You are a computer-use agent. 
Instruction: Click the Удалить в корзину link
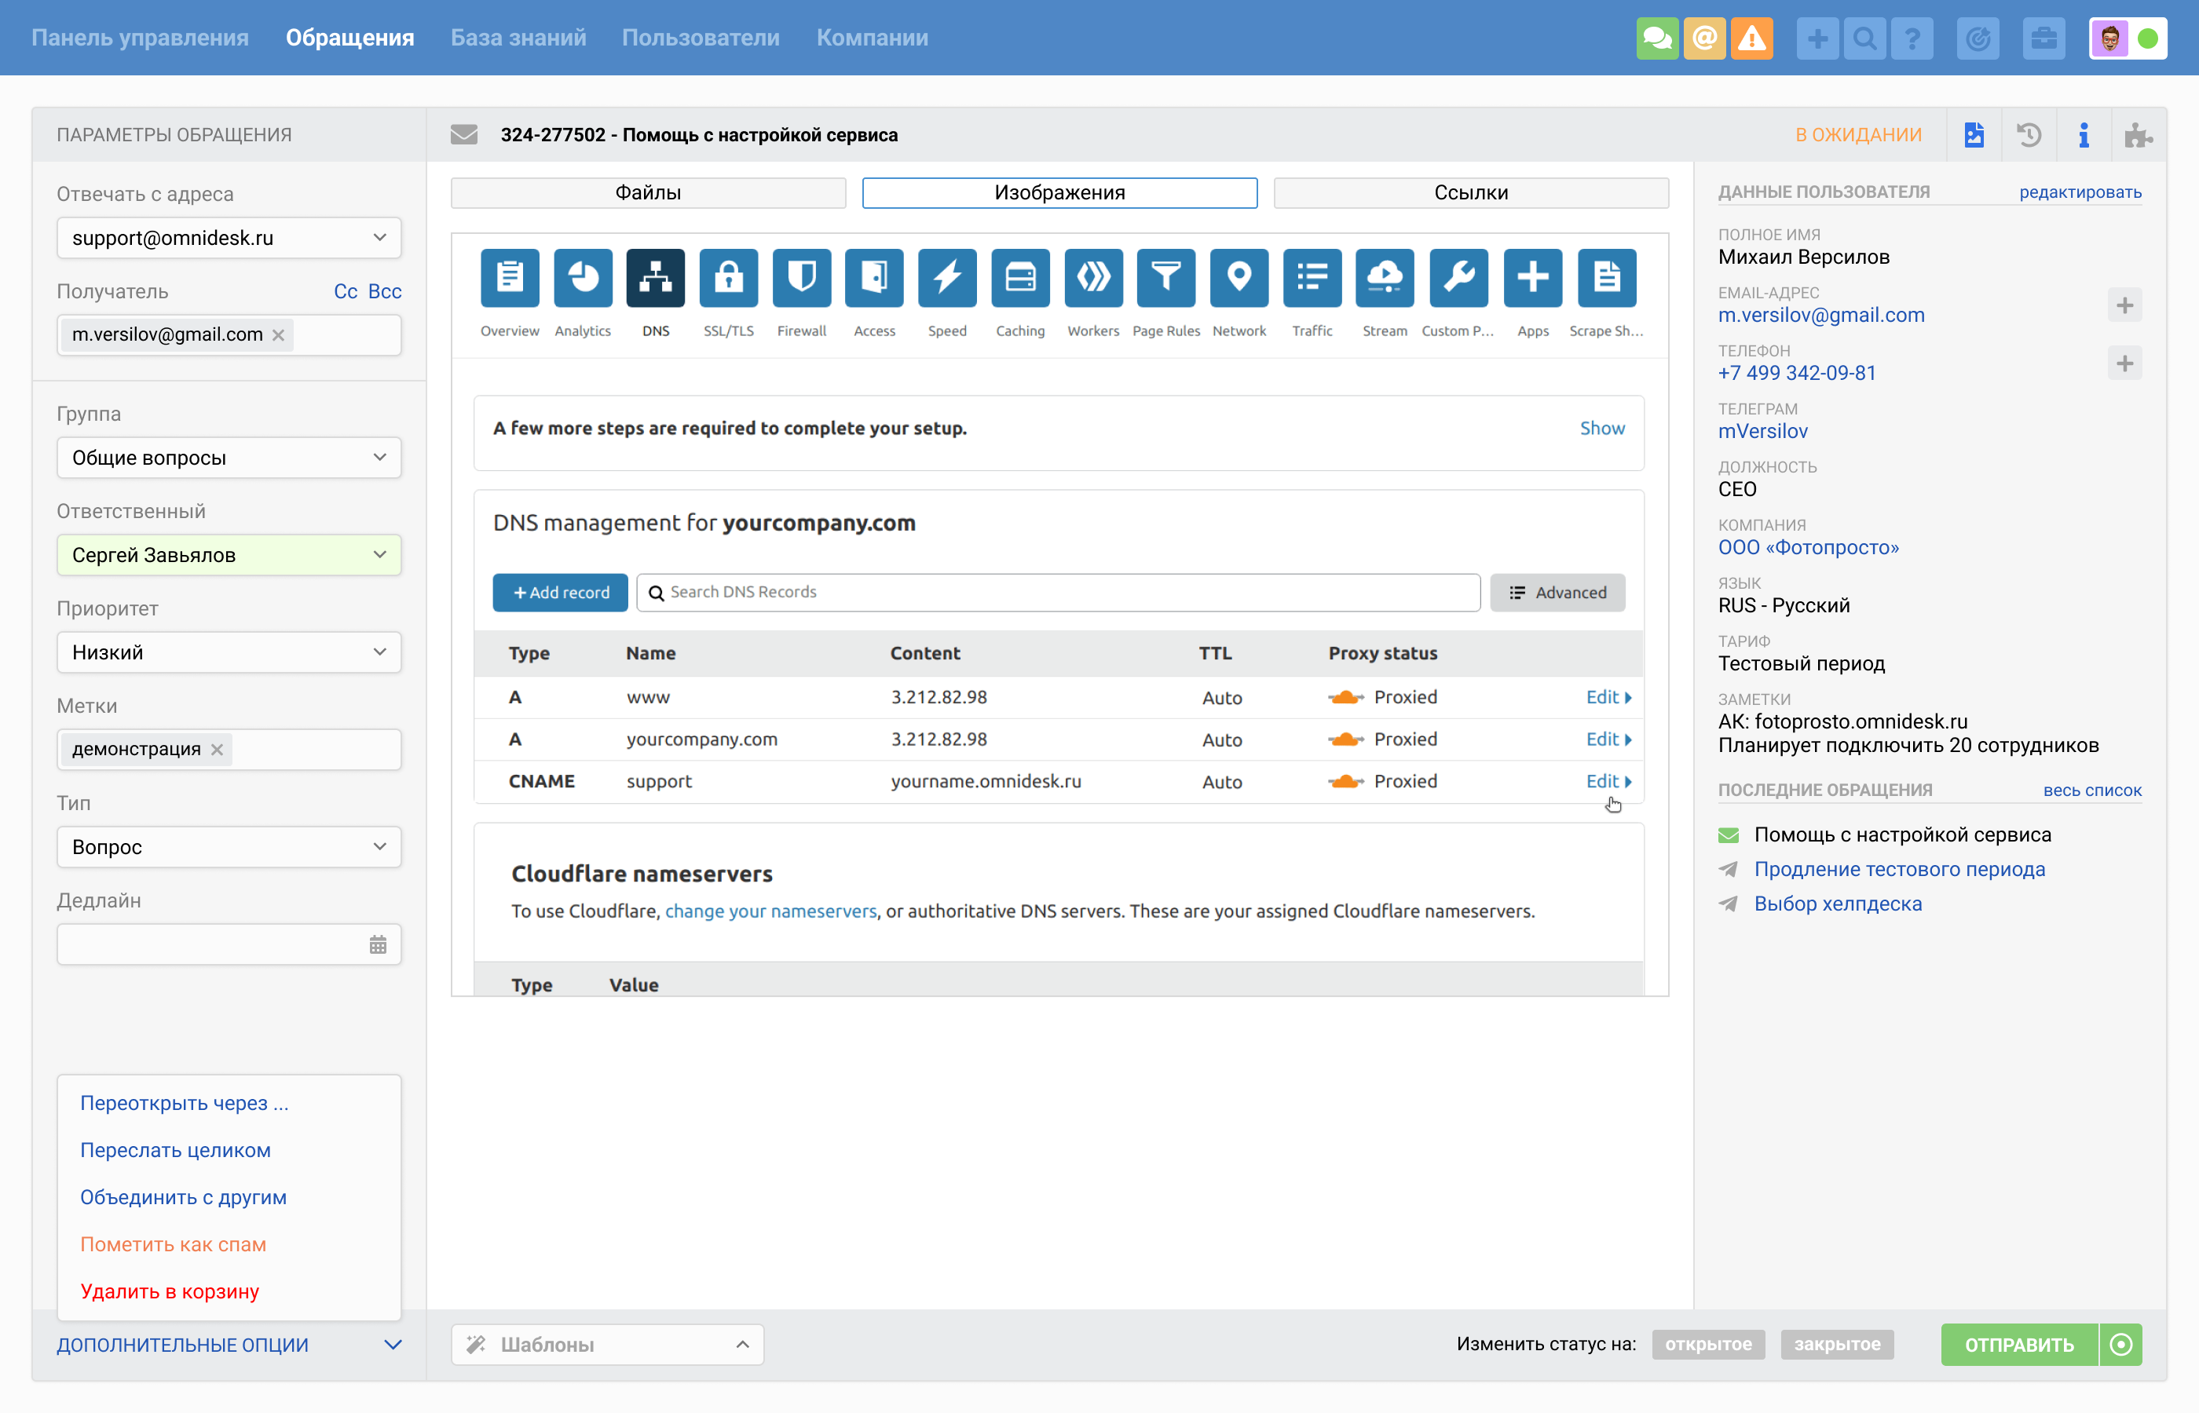(170, 1291)
